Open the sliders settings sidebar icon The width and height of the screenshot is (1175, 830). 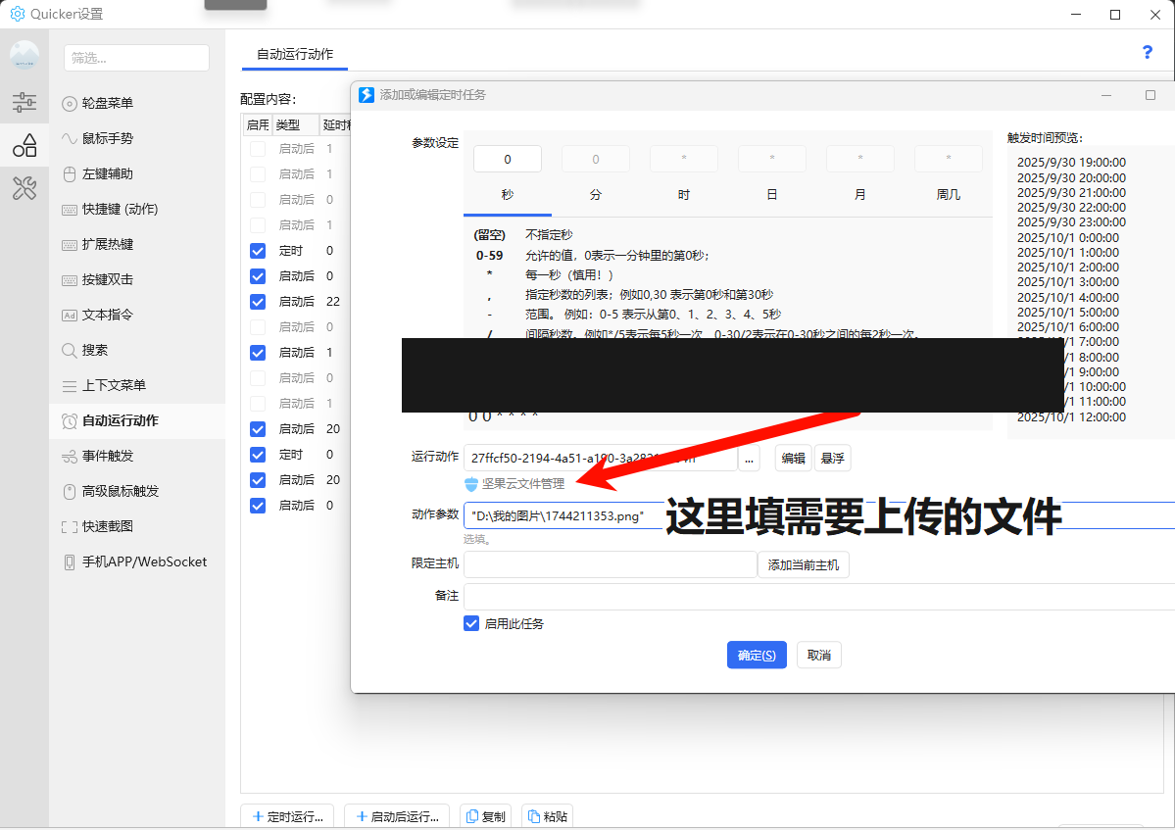click(24, 102)
